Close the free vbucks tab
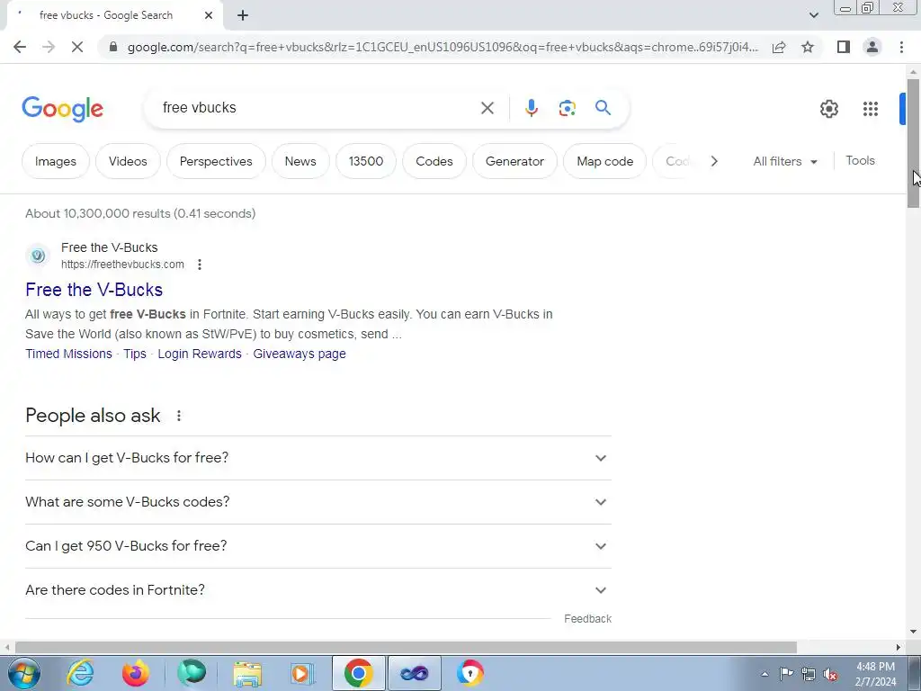921x691 pixels. [x=209, y=15]
